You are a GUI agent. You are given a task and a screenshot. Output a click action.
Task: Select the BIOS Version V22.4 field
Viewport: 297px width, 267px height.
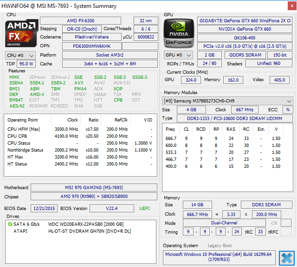112,209
